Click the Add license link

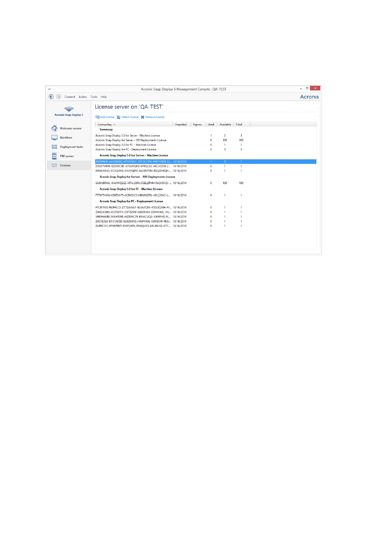pyautogui.click(x=107, y=117)
